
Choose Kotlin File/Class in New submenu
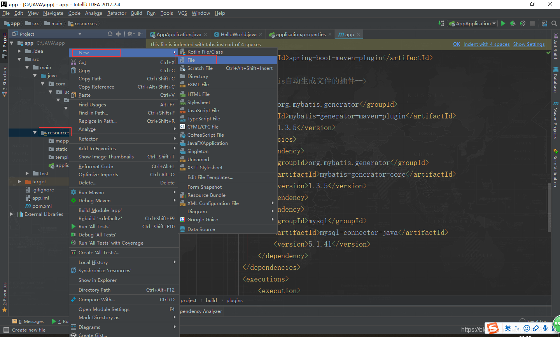[227, 52]
